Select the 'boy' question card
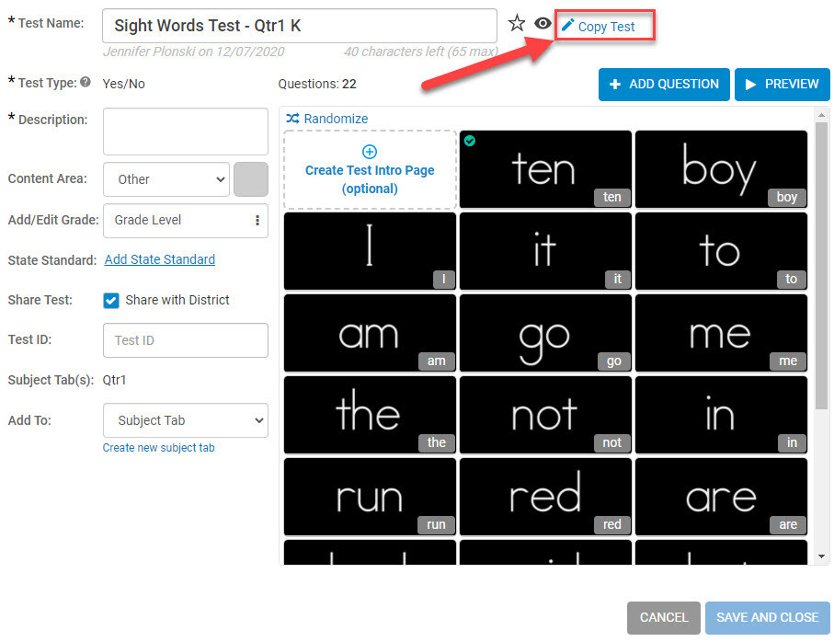This screenshot has height=642, width=834. point(721,169)
